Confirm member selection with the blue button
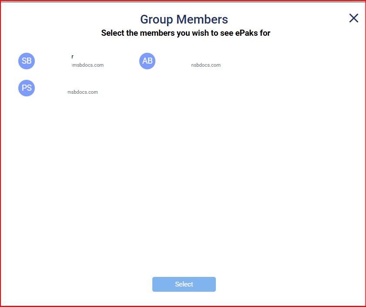 point(184,284)
